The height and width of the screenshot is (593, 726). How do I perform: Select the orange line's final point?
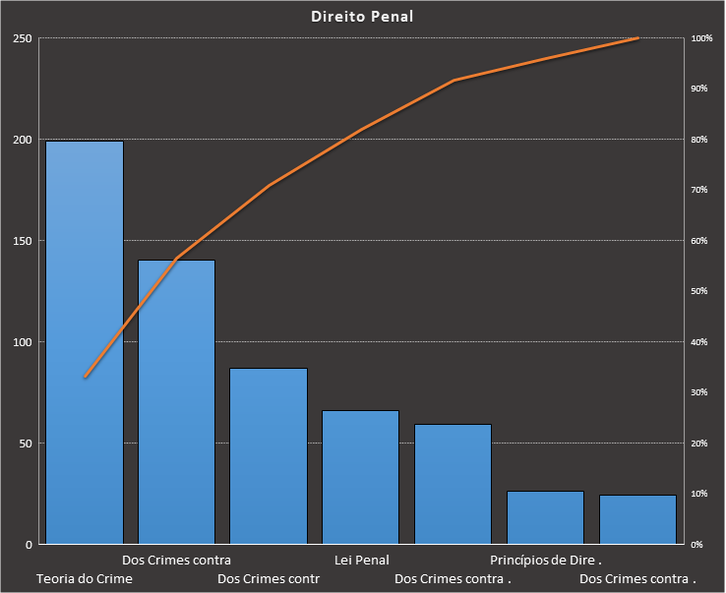coord(637,38)
